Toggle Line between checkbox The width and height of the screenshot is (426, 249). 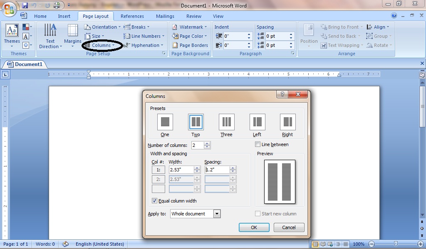pos(258,144)
